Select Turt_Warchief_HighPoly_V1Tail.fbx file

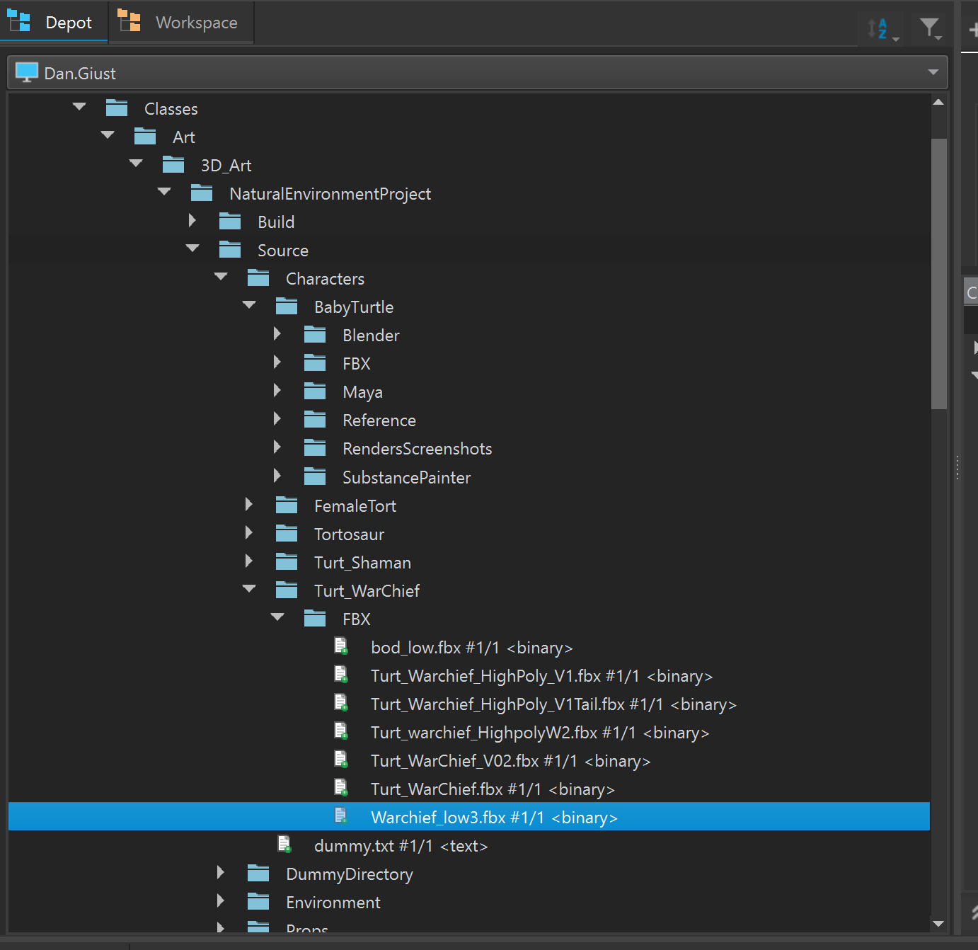tap(554, 704)
